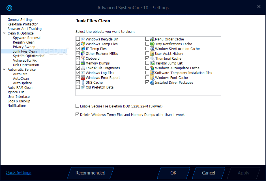
Task: Click the Windows Error Report icon
Action: (x=83, y=77)
